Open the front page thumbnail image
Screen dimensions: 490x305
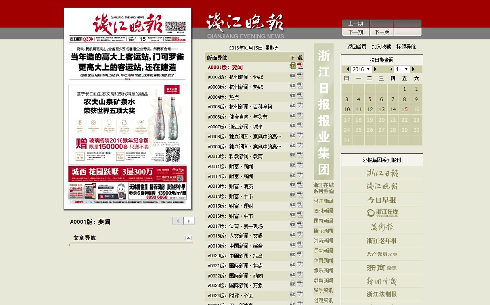127,108
